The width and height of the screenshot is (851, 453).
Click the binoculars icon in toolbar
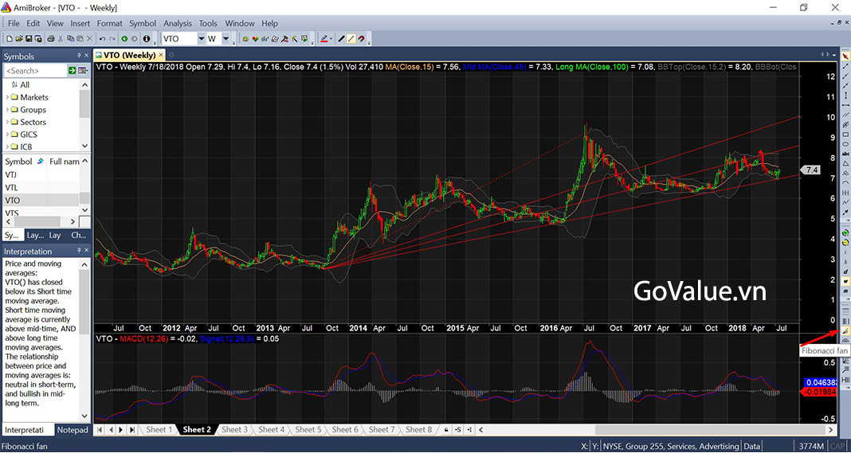pyautogui.click(x=265, y=38)
